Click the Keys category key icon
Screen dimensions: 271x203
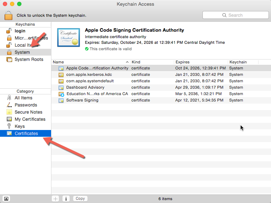(x=9, y=126)
